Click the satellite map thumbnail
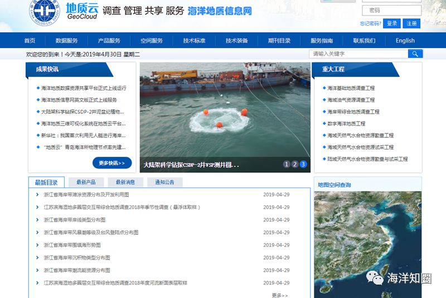Screen dimensions: 446x298 pos(368,245)
